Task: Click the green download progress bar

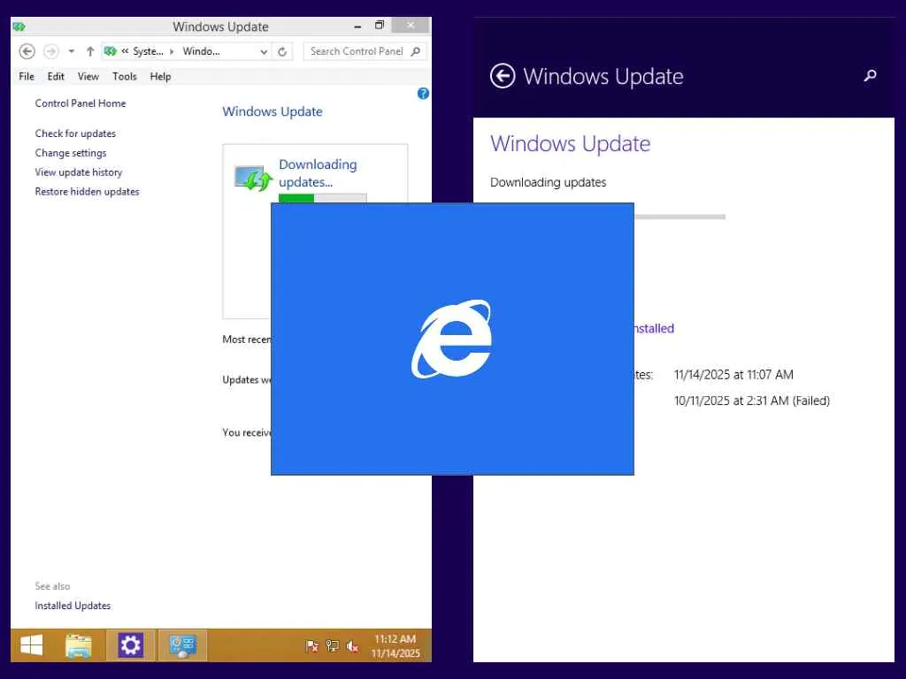Action: [x=322, y=198]
